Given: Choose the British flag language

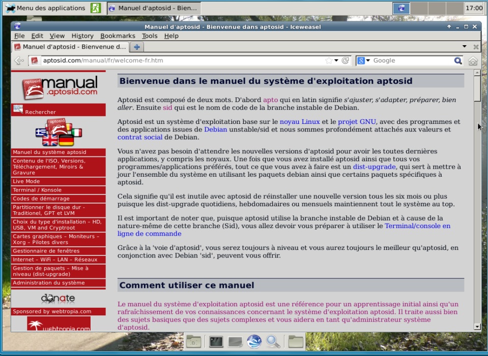Looking at the screenshot, I should click(x=50, y=140).
